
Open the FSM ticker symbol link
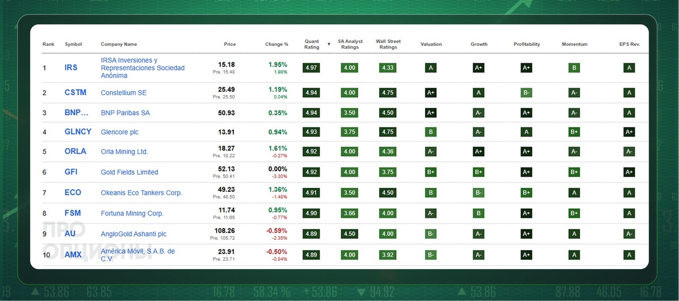point(72,213)
